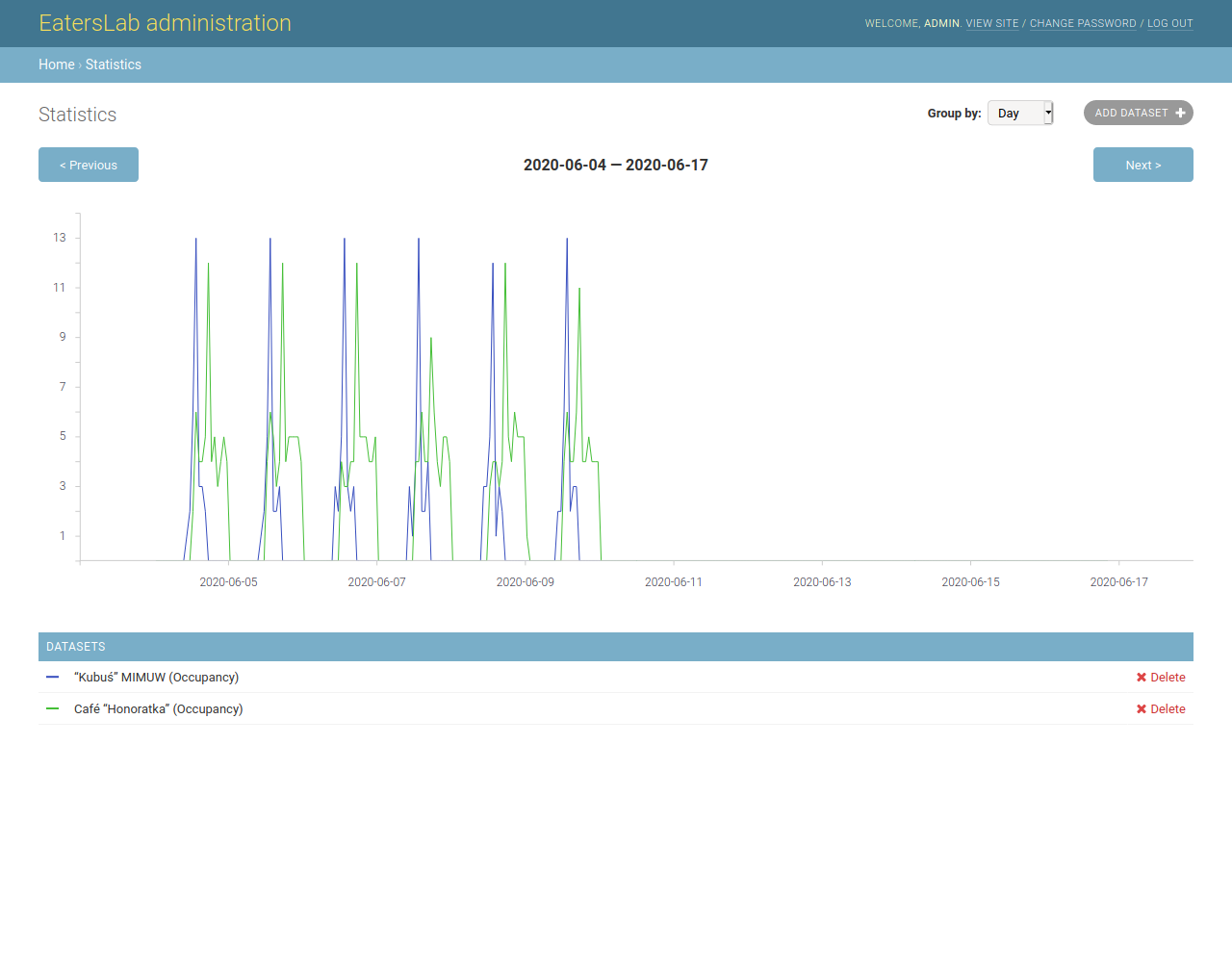Select the Café "Honoratka" (Occupancy) row text
The width and height of the screenshot is (1232, 976).
pos(159,709)
